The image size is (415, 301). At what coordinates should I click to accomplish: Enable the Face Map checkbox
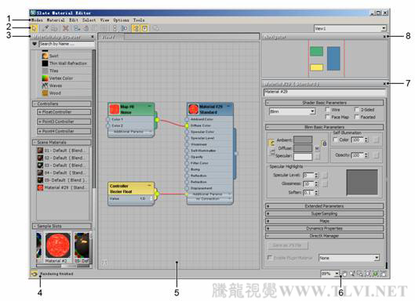click(x=328, y=117)
